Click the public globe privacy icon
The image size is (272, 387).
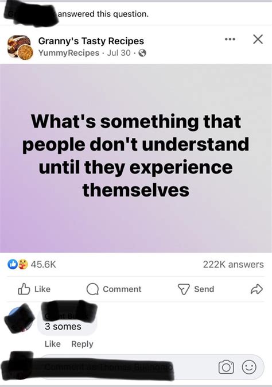(x=142, y=53)
